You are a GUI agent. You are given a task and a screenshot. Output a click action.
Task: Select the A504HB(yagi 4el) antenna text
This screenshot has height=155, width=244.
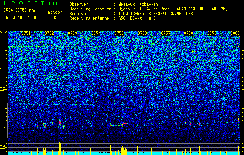pos(137,18)
